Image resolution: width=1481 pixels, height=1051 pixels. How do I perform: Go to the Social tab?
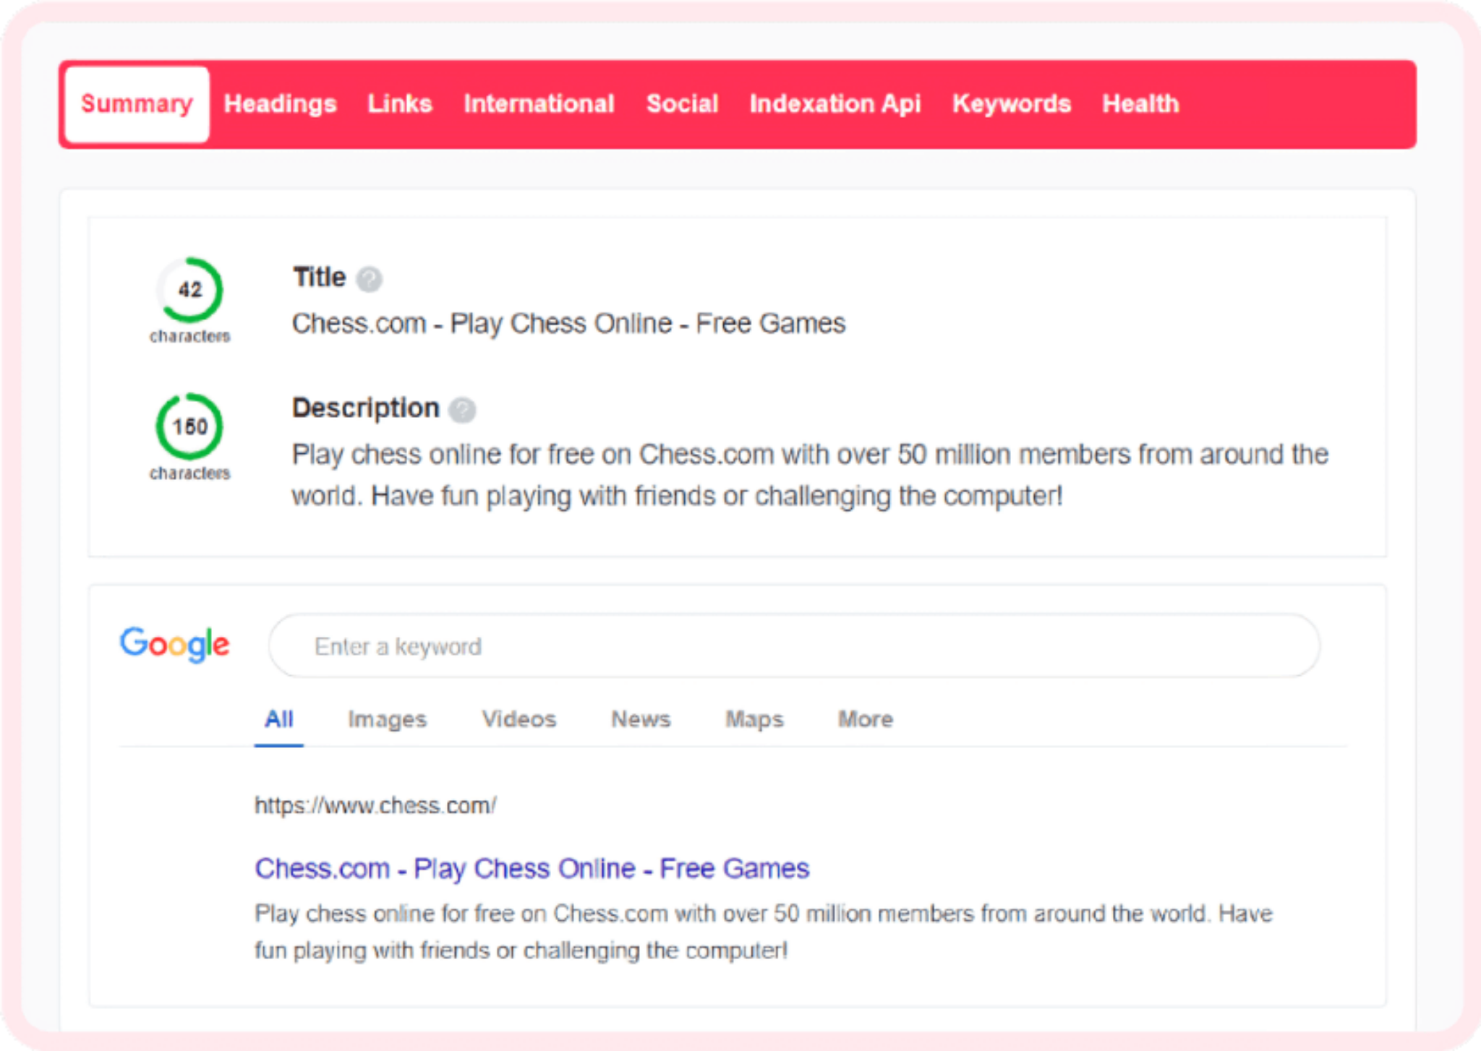[x=682, y=104]
